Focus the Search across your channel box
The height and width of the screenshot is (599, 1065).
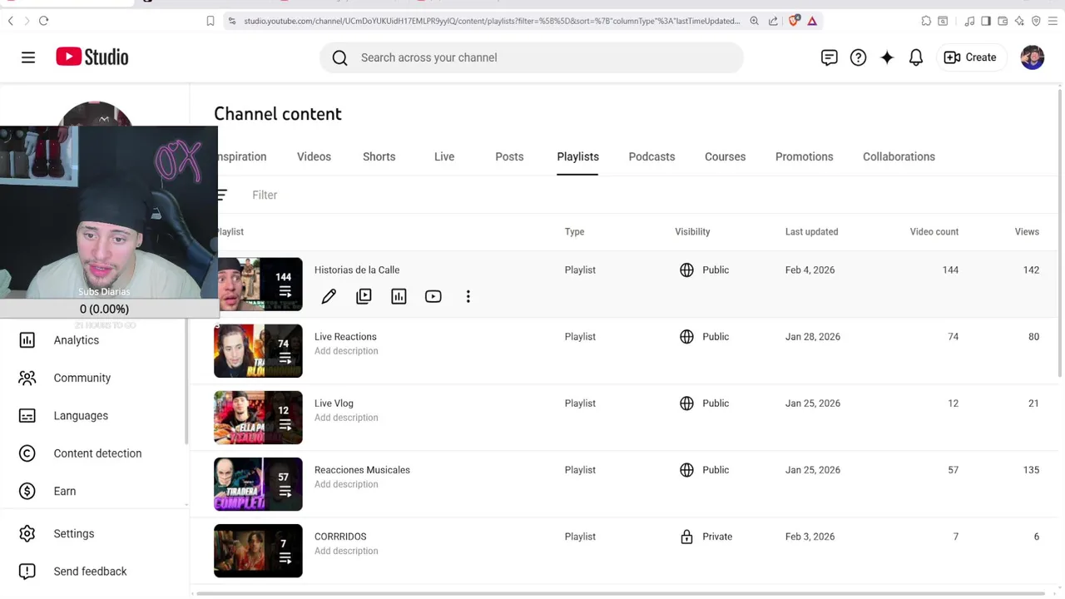[532, 57]
